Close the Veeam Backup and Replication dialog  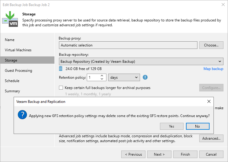click(x=209, y=101)
